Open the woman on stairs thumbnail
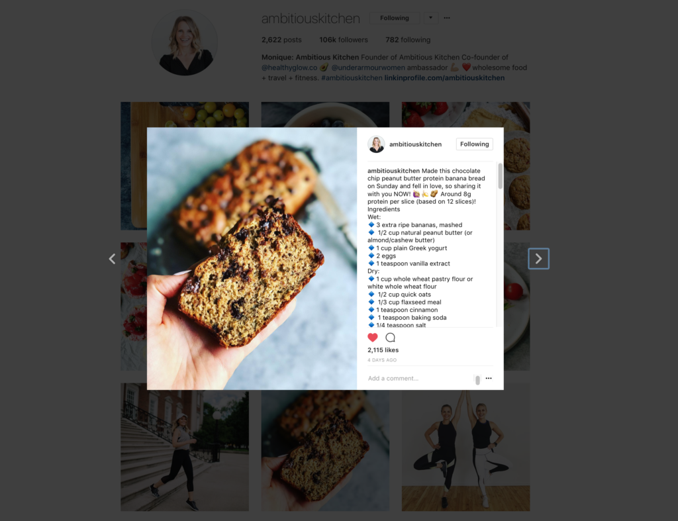Screen dimensions: 678x521 point(185,447)
